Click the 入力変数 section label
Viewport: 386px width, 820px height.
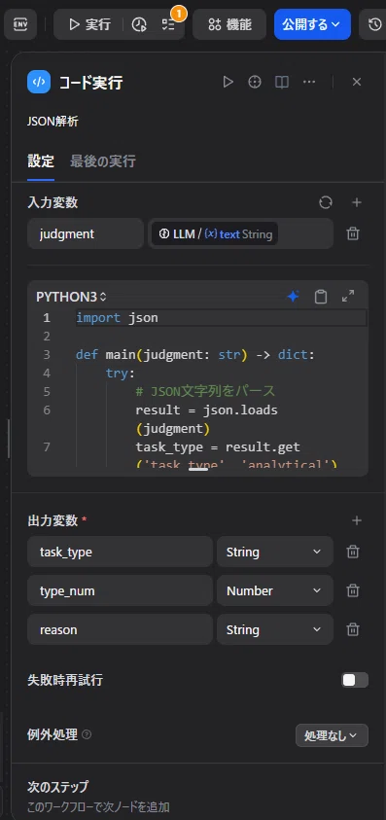(53, 202)
